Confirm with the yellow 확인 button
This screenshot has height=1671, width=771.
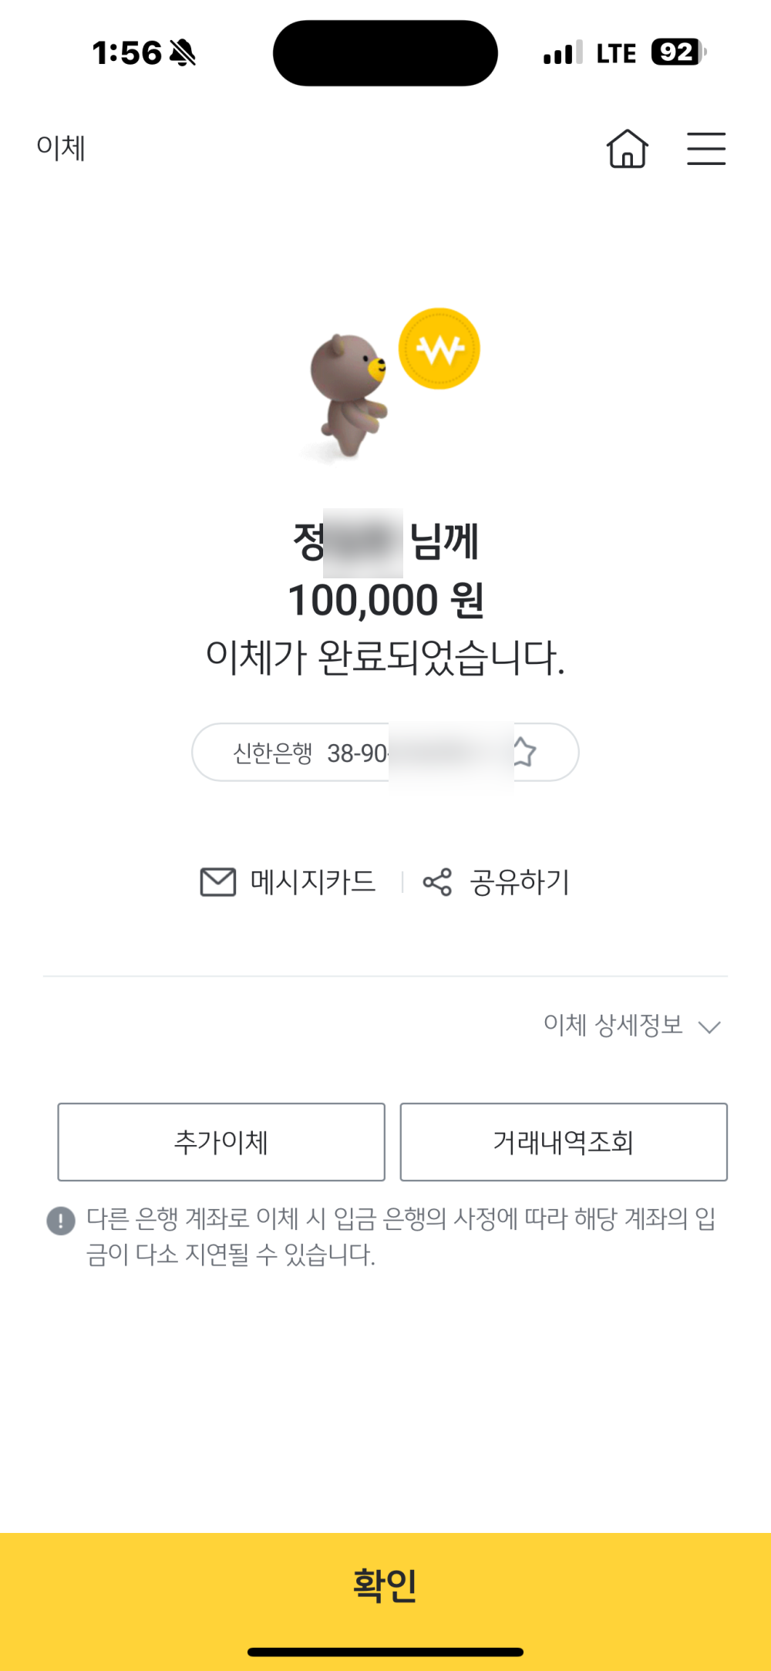tap(385, 1584)
